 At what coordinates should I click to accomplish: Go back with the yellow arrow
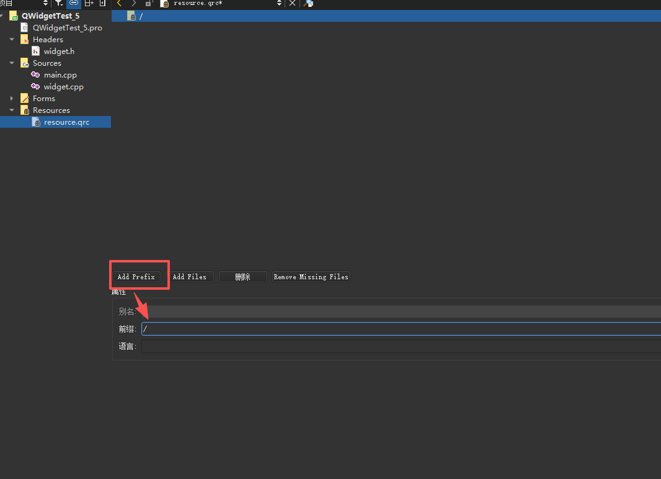point(119,3)
